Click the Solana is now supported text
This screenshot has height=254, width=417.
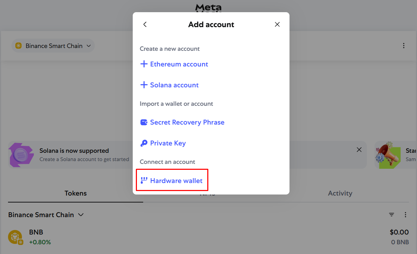tap(74, 151)
